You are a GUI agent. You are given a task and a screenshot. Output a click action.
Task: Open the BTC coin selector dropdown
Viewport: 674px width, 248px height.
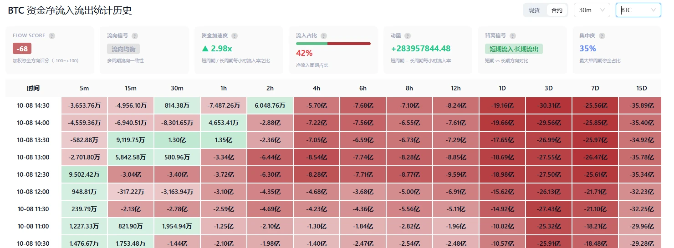click(638, 10)
